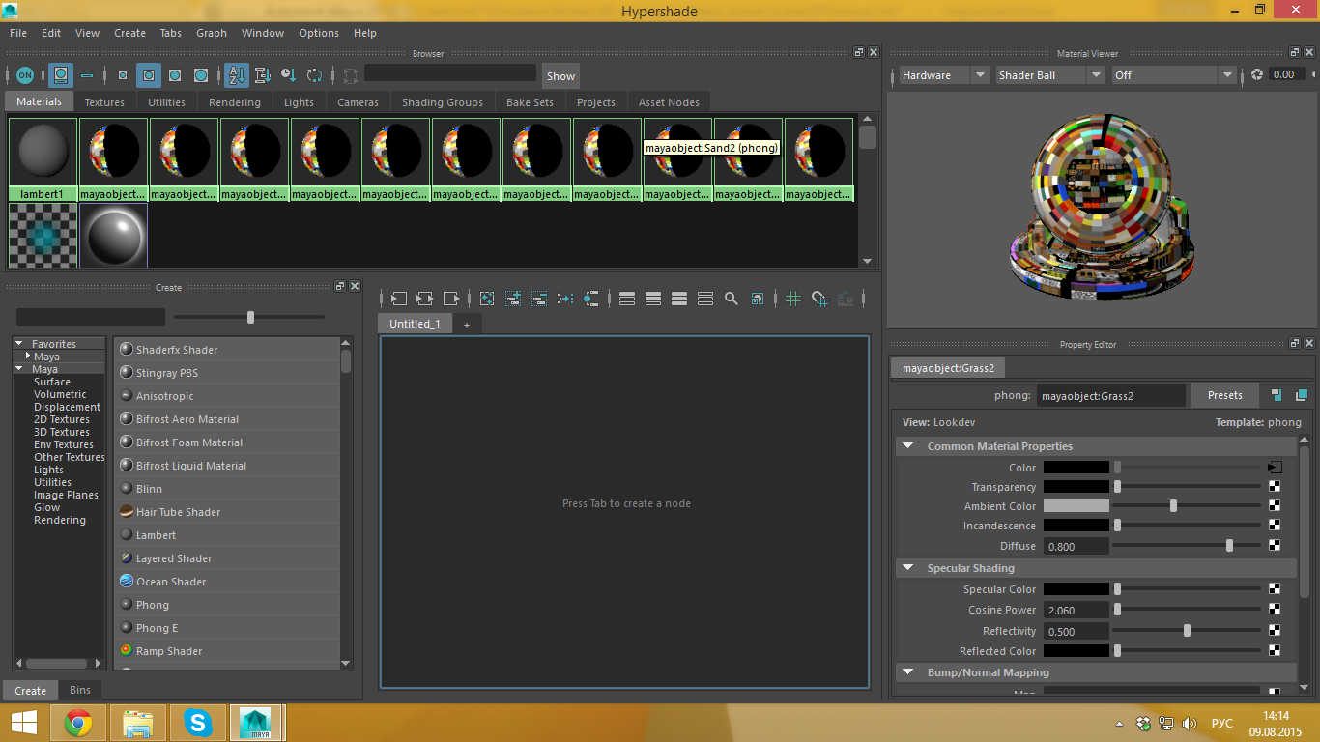Click the magnifier search icon in graph toolbar
Screen dimensions: 1320x742
[732, 299]
